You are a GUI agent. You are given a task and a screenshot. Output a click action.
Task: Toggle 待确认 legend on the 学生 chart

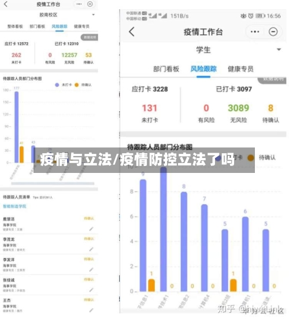[x=261, y=157]
